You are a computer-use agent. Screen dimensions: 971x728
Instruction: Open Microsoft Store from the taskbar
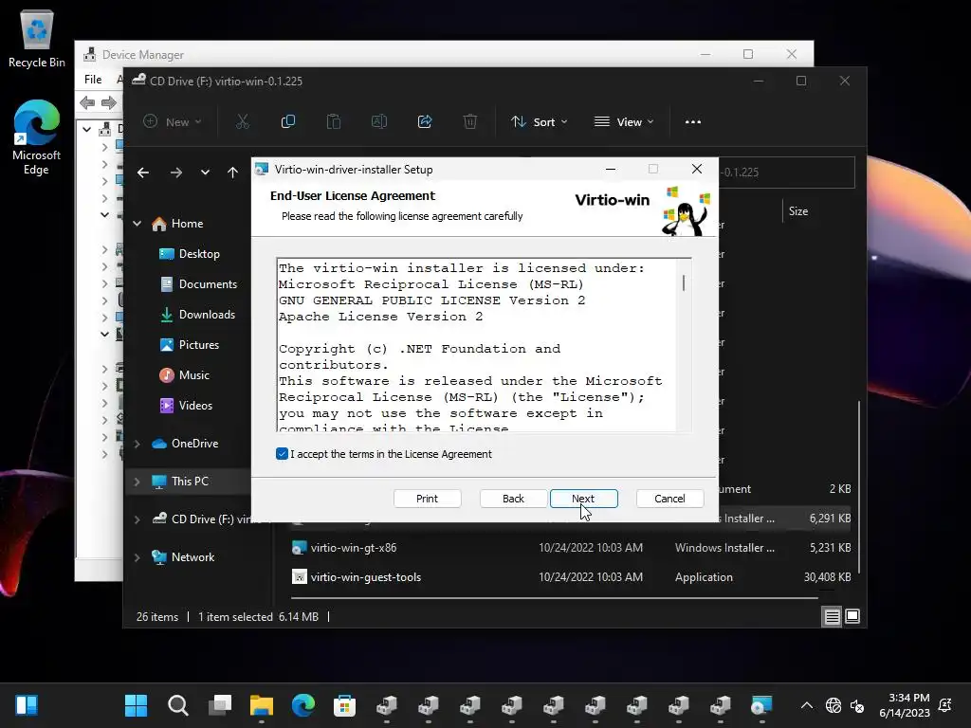[345, 705]
